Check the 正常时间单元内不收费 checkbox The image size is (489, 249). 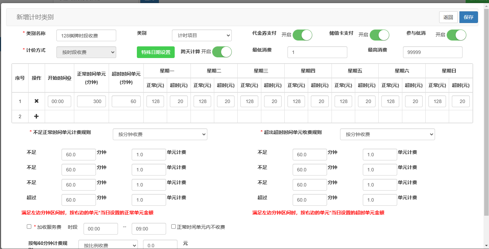pos(173,227)
